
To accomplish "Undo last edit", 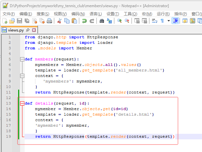I will tap(84, 21).
